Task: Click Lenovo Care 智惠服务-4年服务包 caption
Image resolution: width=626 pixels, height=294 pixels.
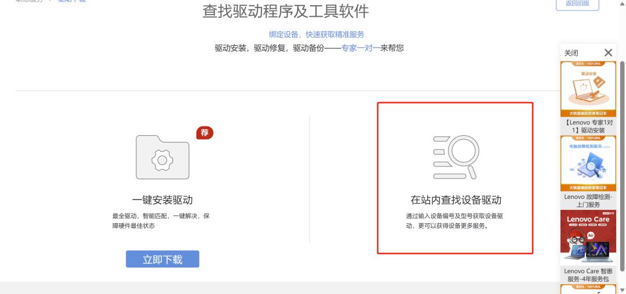Action: coord(588,275)
